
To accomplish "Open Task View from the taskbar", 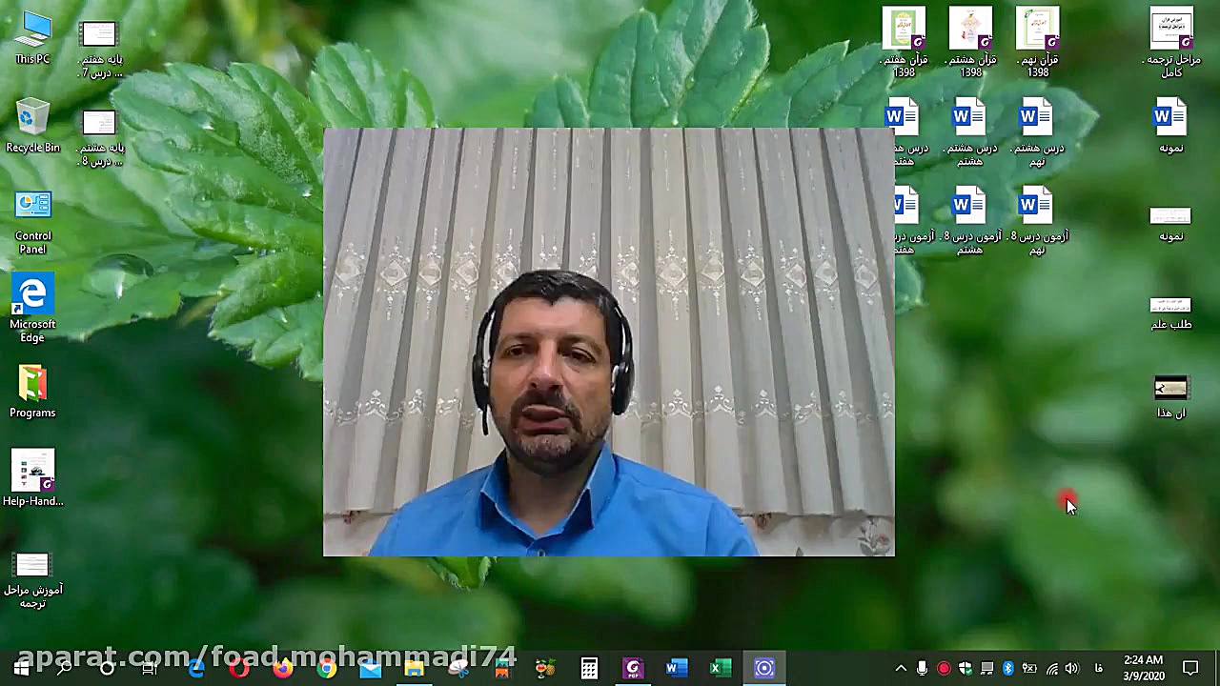I will 149,667.
